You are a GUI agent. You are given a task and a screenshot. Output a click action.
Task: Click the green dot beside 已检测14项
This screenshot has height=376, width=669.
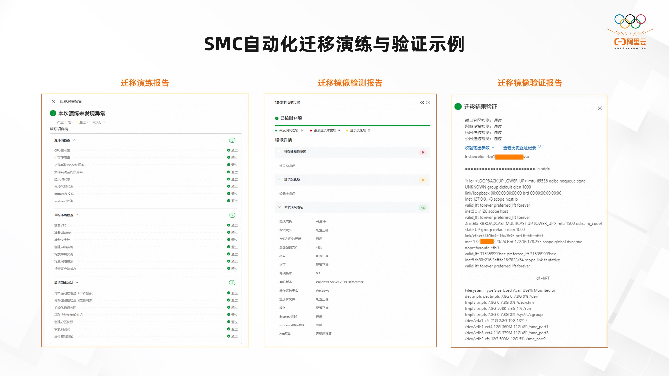tap(276, 118)
